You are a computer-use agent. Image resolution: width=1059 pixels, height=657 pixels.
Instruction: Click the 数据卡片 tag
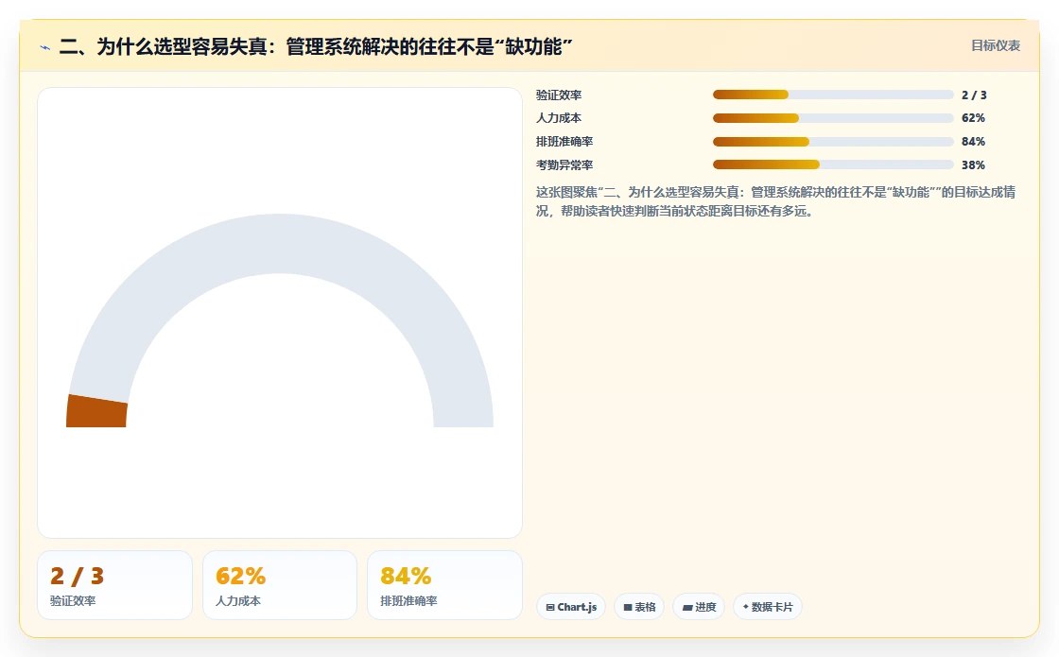(767, 607)
